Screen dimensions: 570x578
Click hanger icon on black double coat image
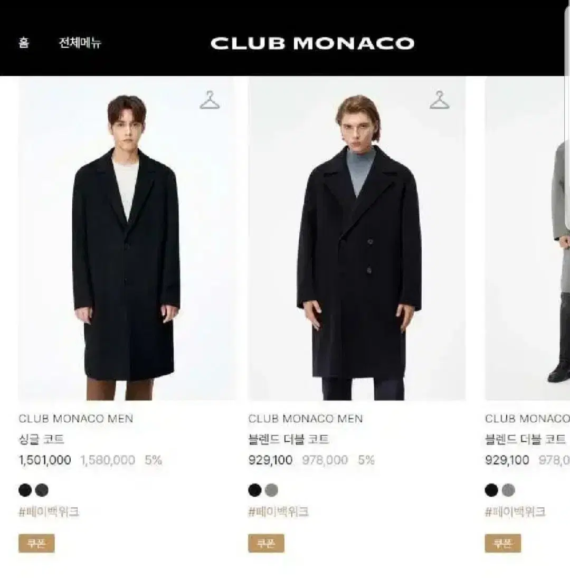439,100
